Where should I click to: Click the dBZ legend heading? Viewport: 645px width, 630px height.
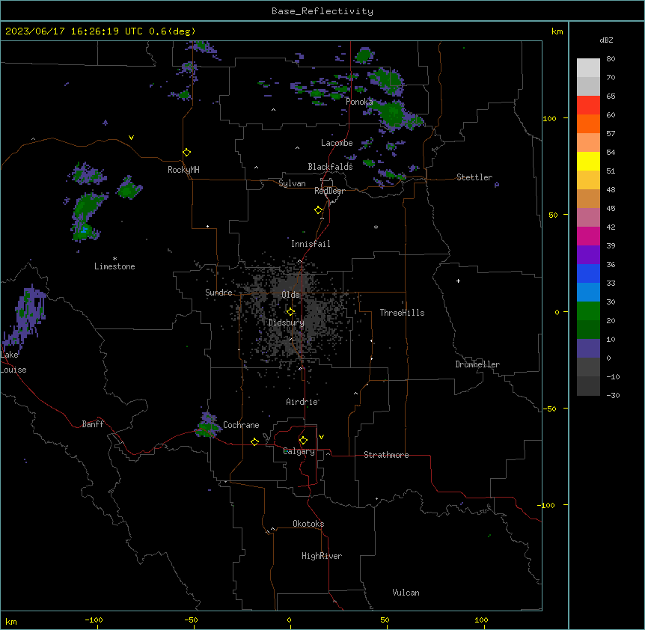point(606,40)
